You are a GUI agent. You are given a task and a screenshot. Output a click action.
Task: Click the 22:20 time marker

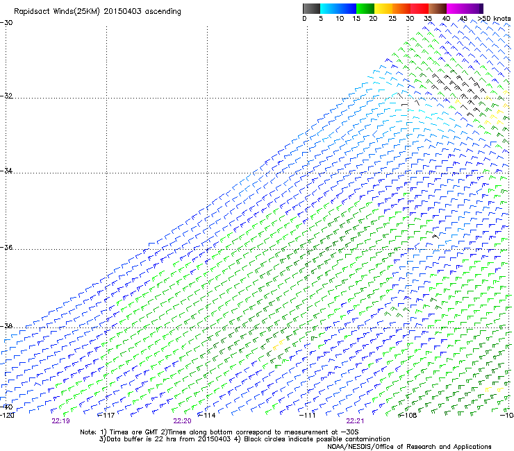(x=182, y=421)
